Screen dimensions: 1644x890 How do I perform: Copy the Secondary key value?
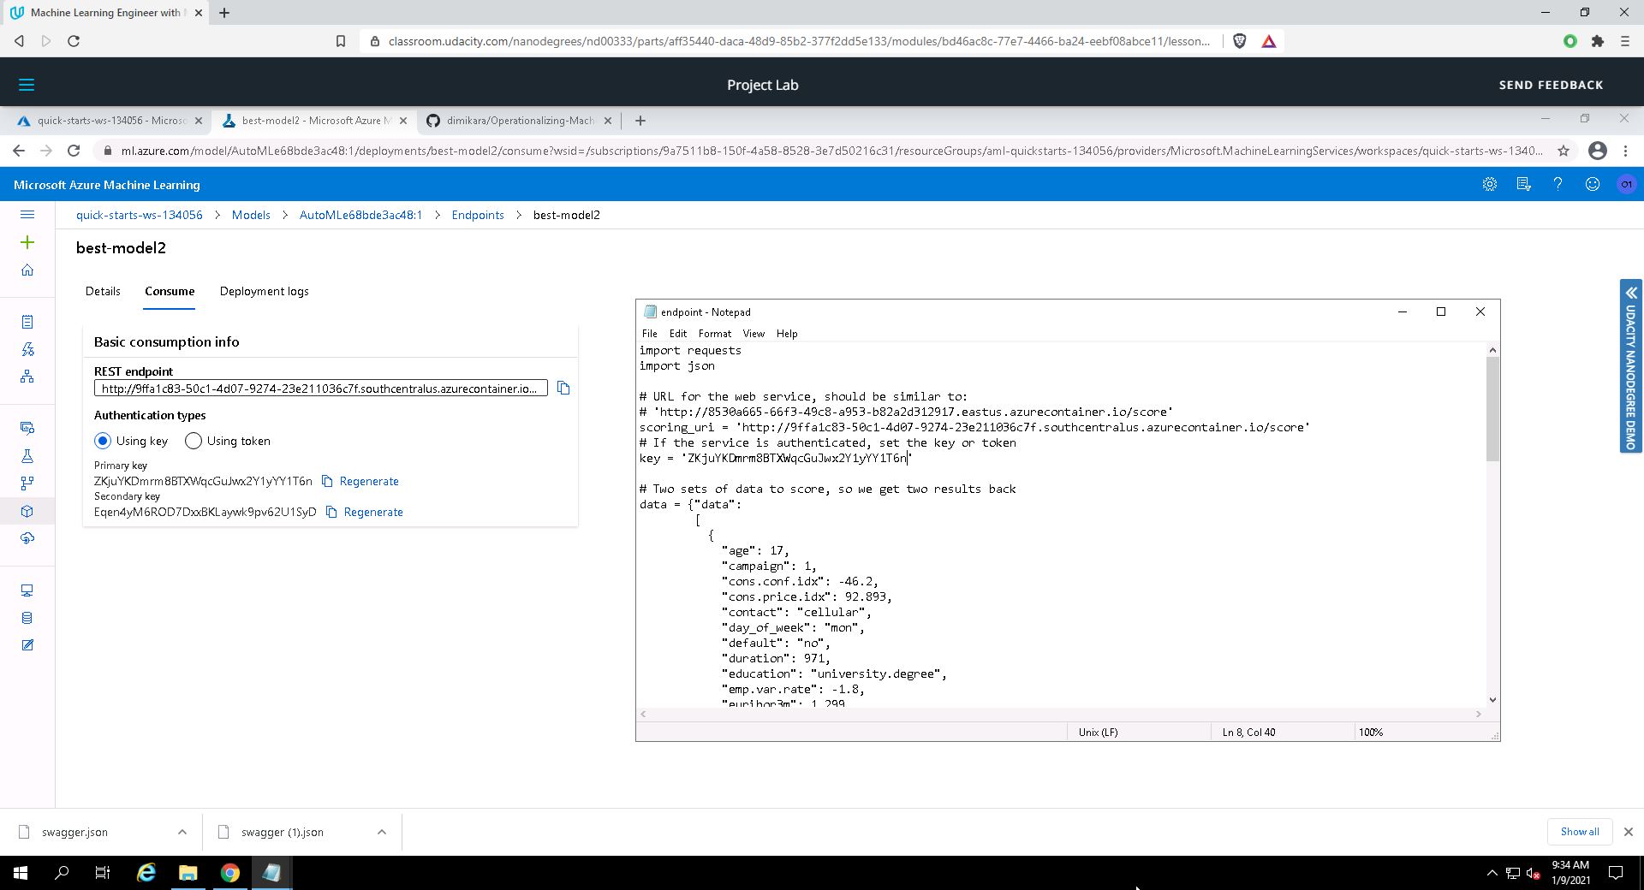[x=331, y=512]
